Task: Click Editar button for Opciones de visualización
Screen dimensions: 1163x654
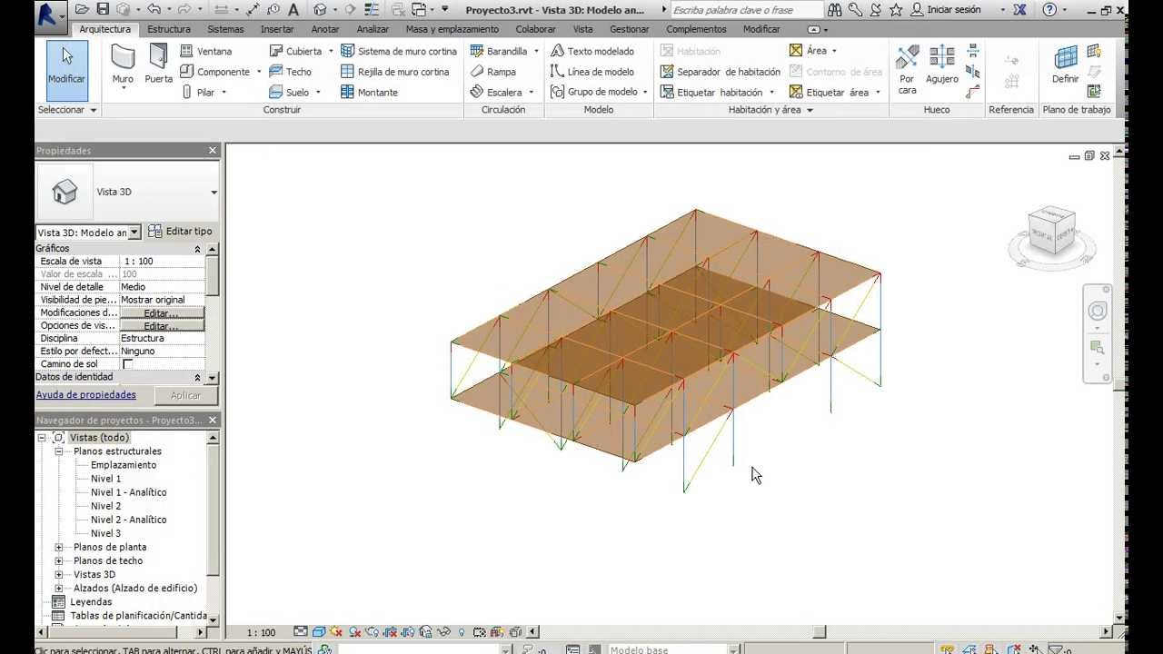Action: 161,325
